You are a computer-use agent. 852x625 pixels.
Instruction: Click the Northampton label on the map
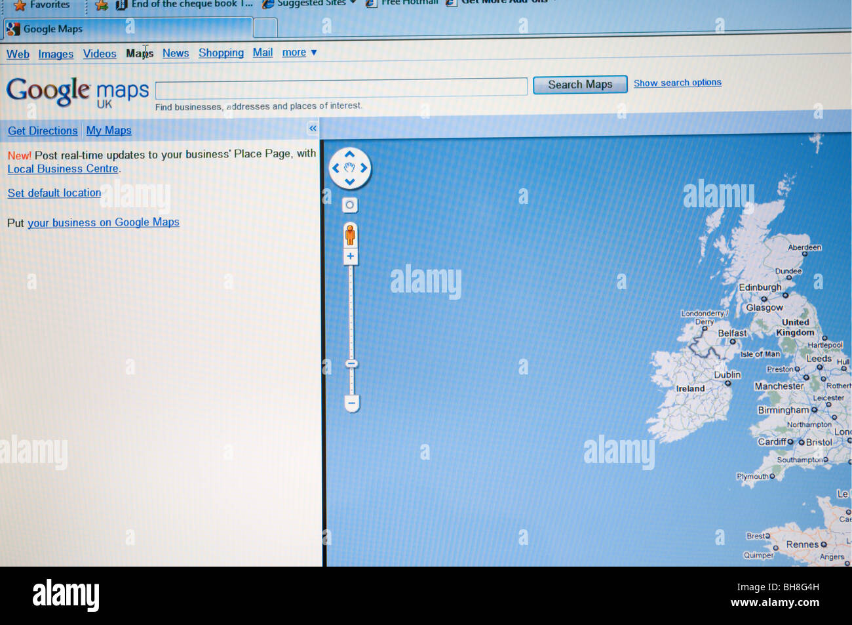tap(809, 424)
